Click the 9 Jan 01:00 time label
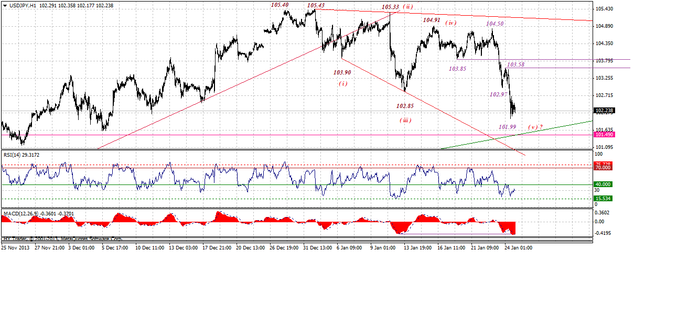Image resolution: width=677 pixels, height=315 pixels. 384,247
